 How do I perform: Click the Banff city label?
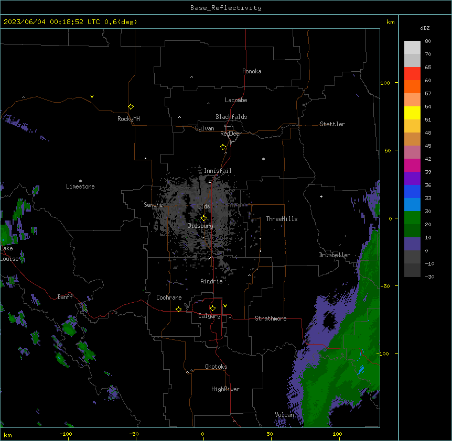pyautogui.click(x=65, y=297)
